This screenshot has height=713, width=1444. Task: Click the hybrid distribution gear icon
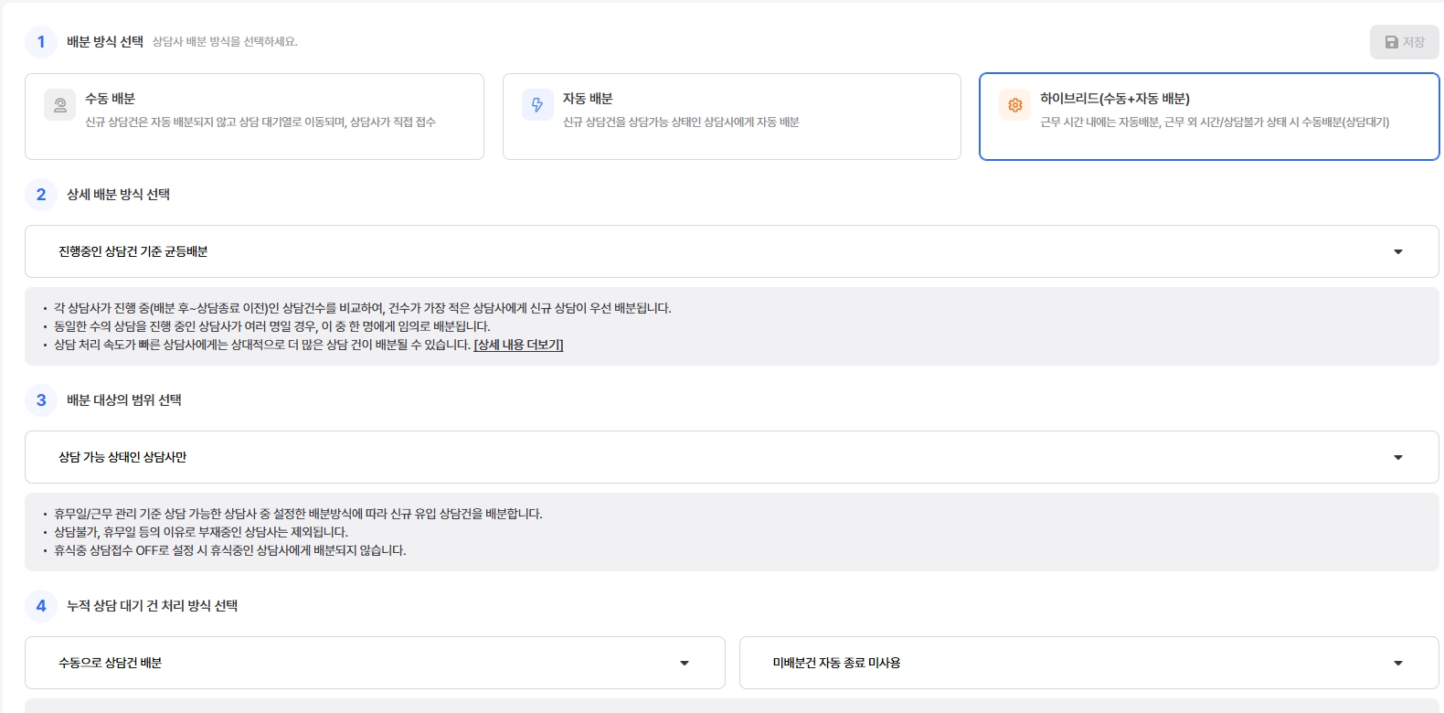point(1014,105)
